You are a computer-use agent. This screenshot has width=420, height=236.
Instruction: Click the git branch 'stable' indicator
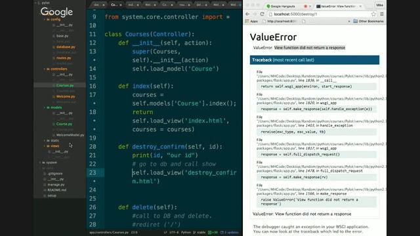point(199,232)
